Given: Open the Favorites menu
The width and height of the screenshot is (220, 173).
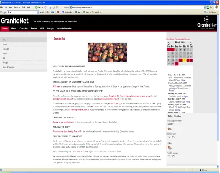Looking at the screenshot, I should (x=17, y=7).
